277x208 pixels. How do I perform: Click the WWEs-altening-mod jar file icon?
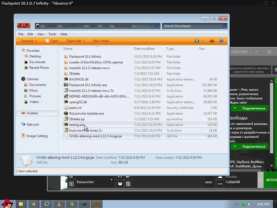coord(66,136)
